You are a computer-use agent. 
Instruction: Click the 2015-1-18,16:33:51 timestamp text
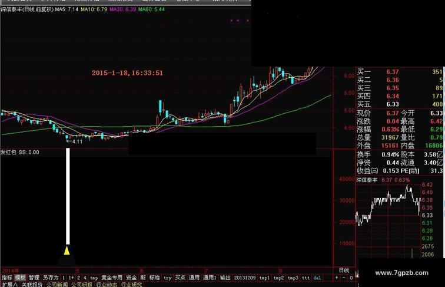tap(127, 72)
